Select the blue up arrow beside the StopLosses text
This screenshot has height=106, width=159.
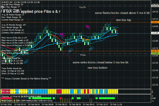(26, 61)
